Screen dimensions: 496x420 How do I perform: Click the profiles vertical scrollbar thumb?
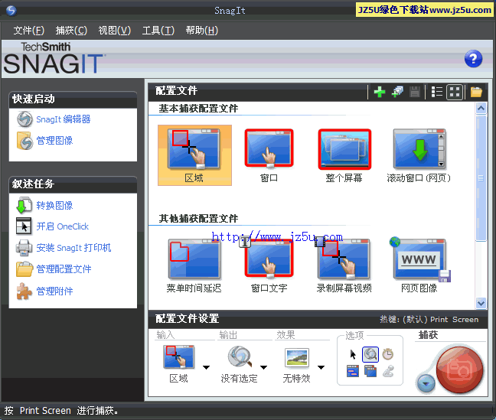click(x=481, y=178)
